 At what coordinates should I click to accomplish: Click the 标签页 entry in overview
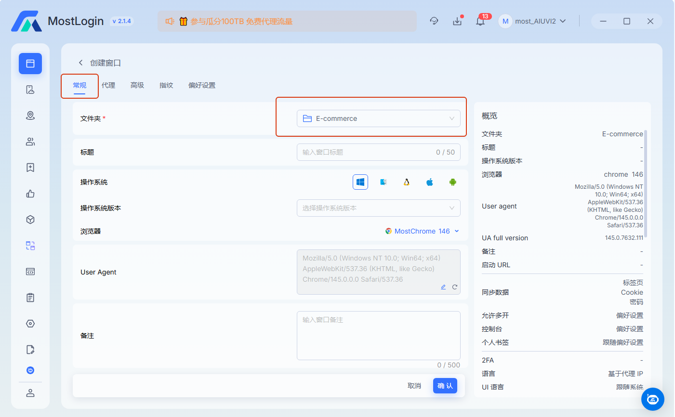(633, 283)
